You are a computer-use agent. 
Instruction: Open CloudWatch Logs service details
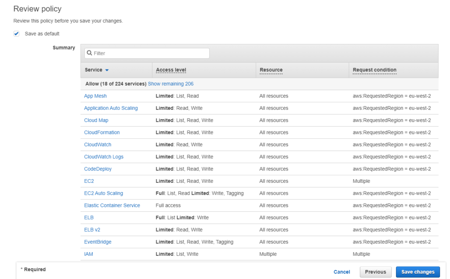(104, 157)
